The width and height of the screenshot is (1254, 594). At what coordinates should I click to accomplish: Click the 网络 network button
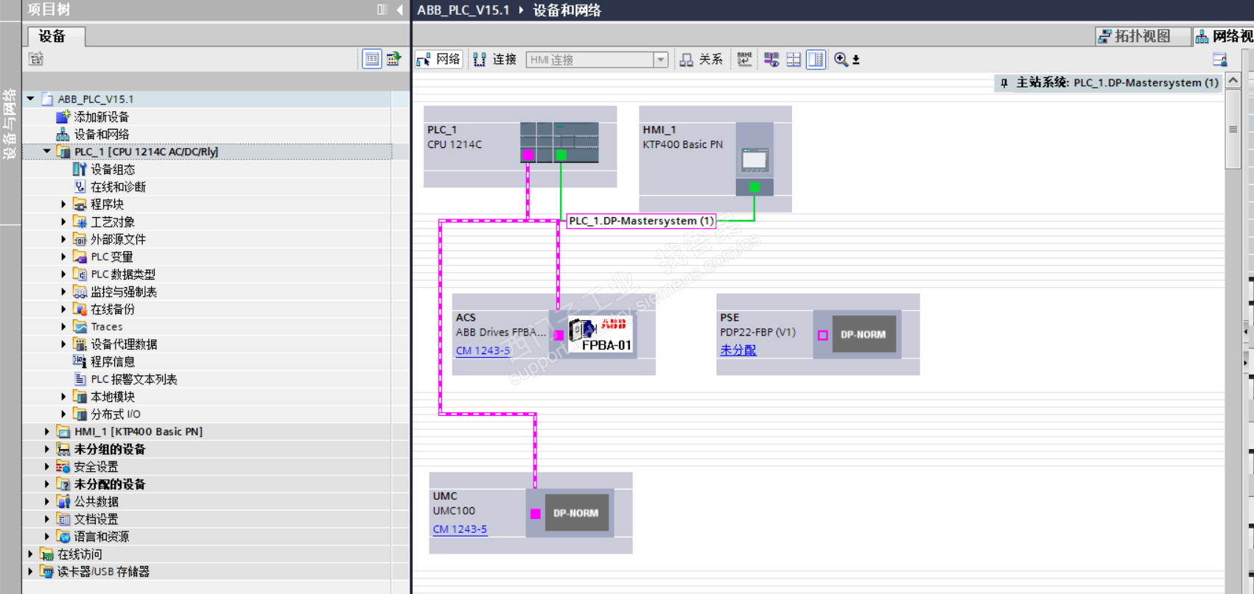point(439,60)
